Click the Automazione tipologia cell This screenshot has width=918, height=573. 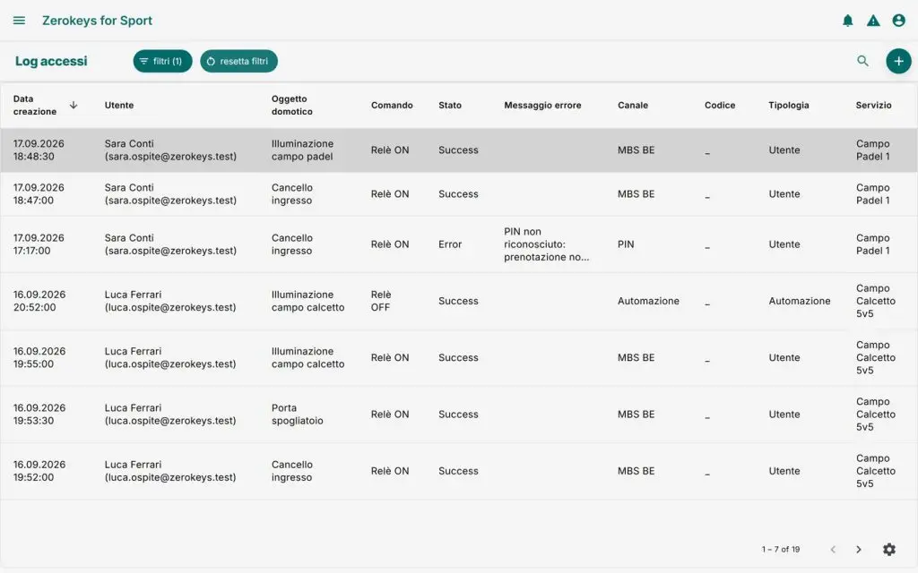click(799, 301)
